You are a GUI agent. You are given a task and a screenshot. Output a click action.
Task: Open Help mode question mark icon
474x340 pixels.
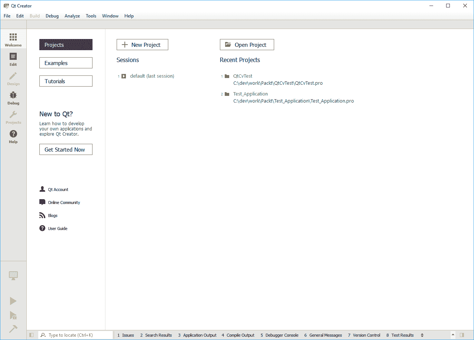[13, 136]
